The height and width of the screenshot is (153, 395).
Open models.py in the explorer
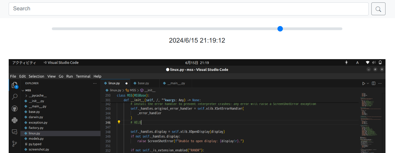[x=36, y=139]
